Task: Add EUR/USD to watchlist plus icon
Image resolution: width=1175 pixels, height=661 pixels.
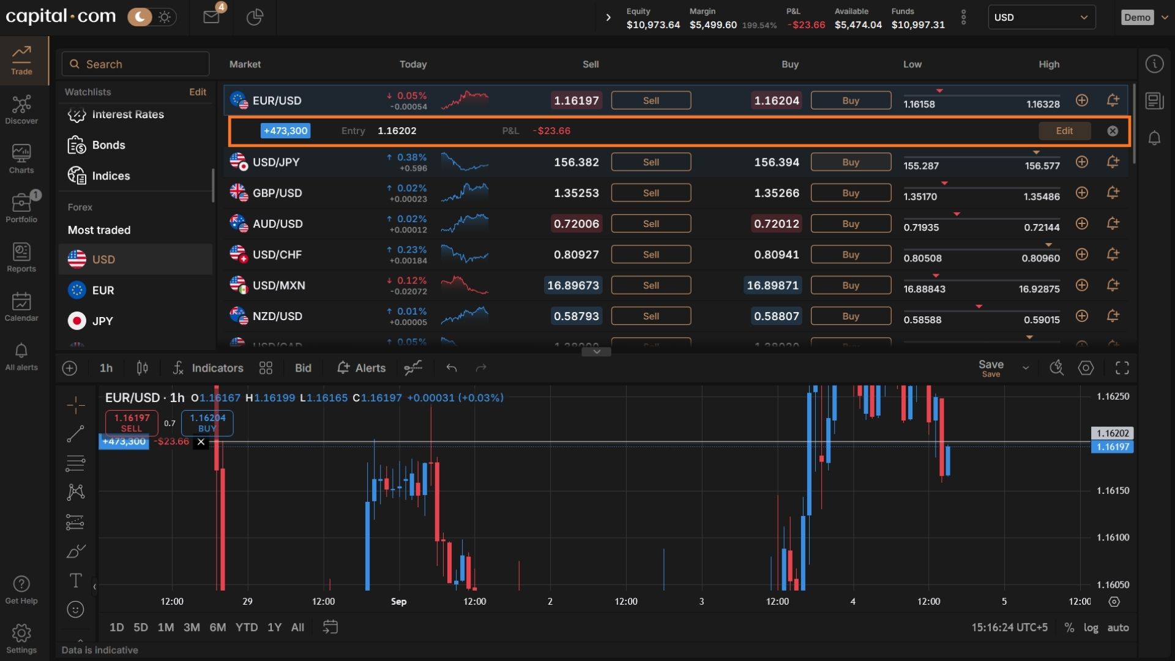Action: click(1082, 100)
